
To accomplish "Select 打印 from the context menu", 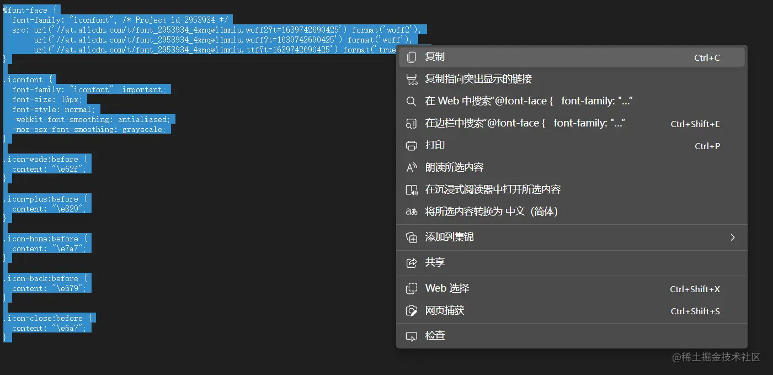I will pyautogui.click(x=572, y=146).
